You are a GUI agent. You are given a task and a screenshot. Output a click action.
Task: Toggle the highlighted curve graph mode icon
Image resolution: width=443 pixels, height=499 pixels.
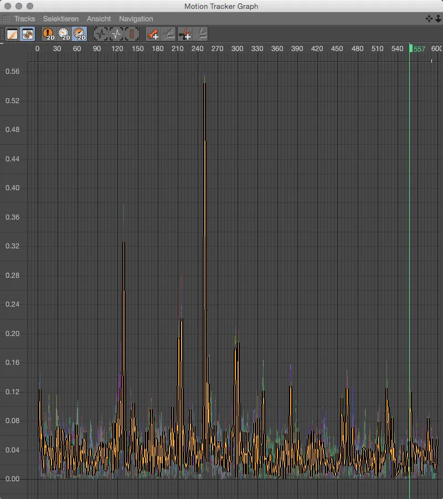[28, 34]
